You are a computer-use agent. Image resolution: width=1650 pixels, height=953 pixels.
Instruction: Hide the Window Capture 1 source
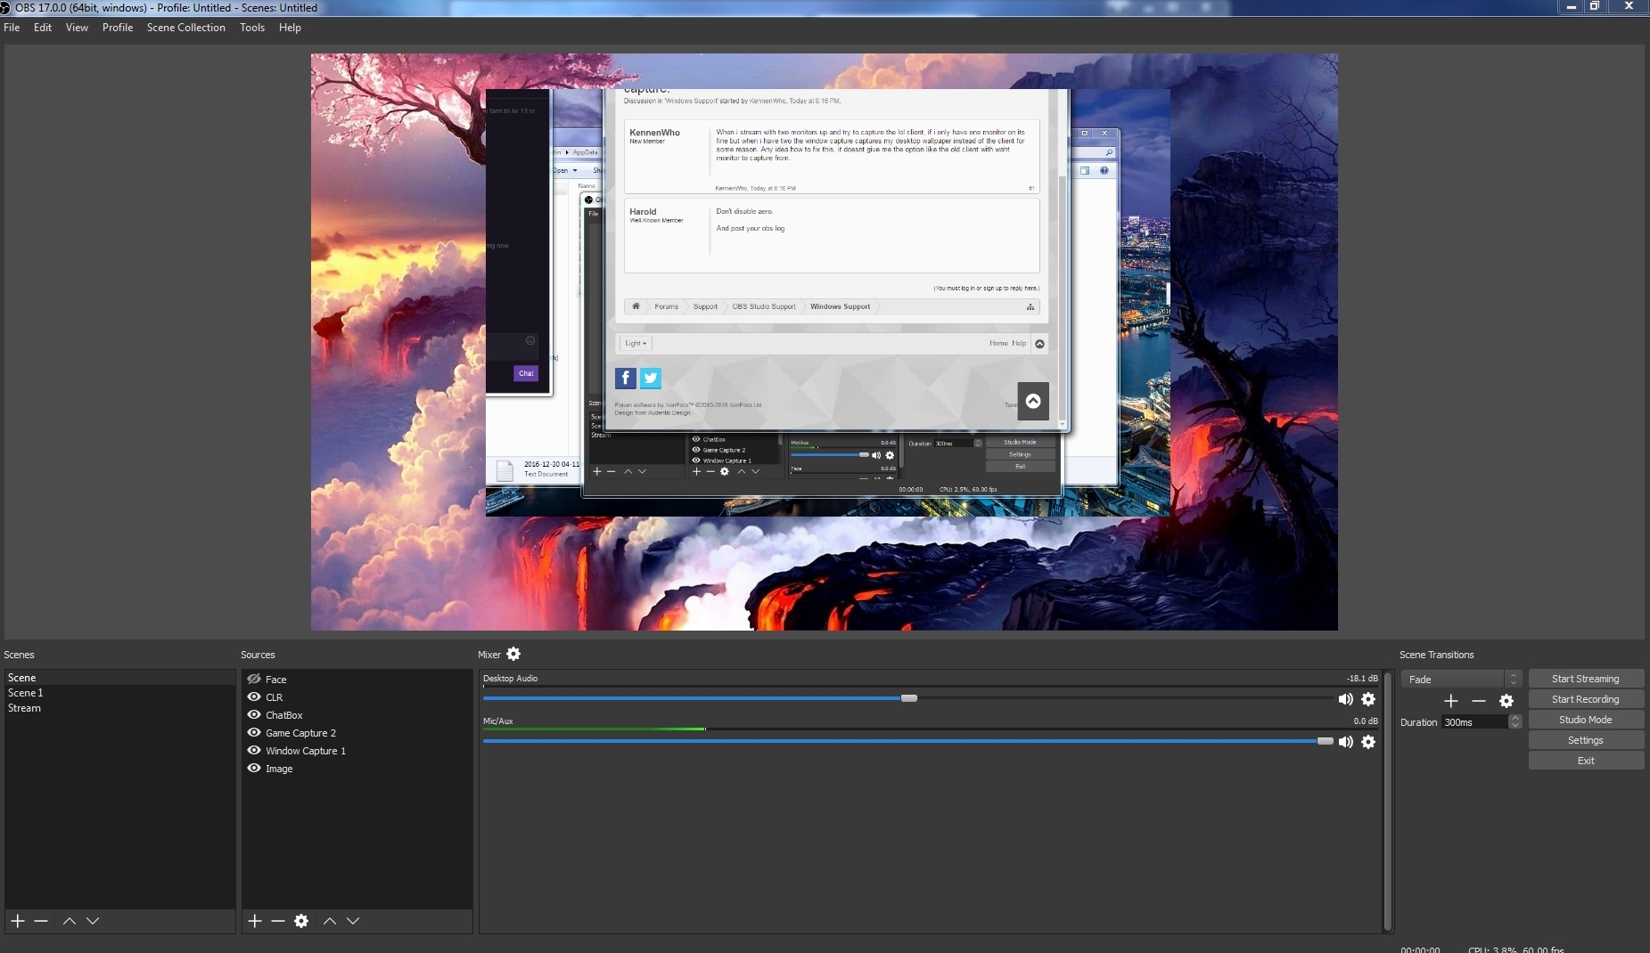(254, 750)
